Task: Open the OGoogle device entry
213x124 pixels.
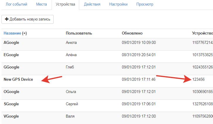Action: [x=11, y=92]
